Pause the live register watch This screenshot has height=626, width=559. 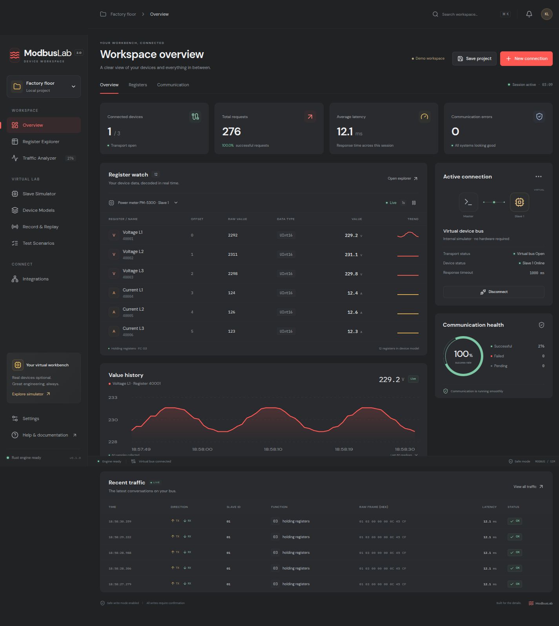pyautogui.click(x=414, y=203)
